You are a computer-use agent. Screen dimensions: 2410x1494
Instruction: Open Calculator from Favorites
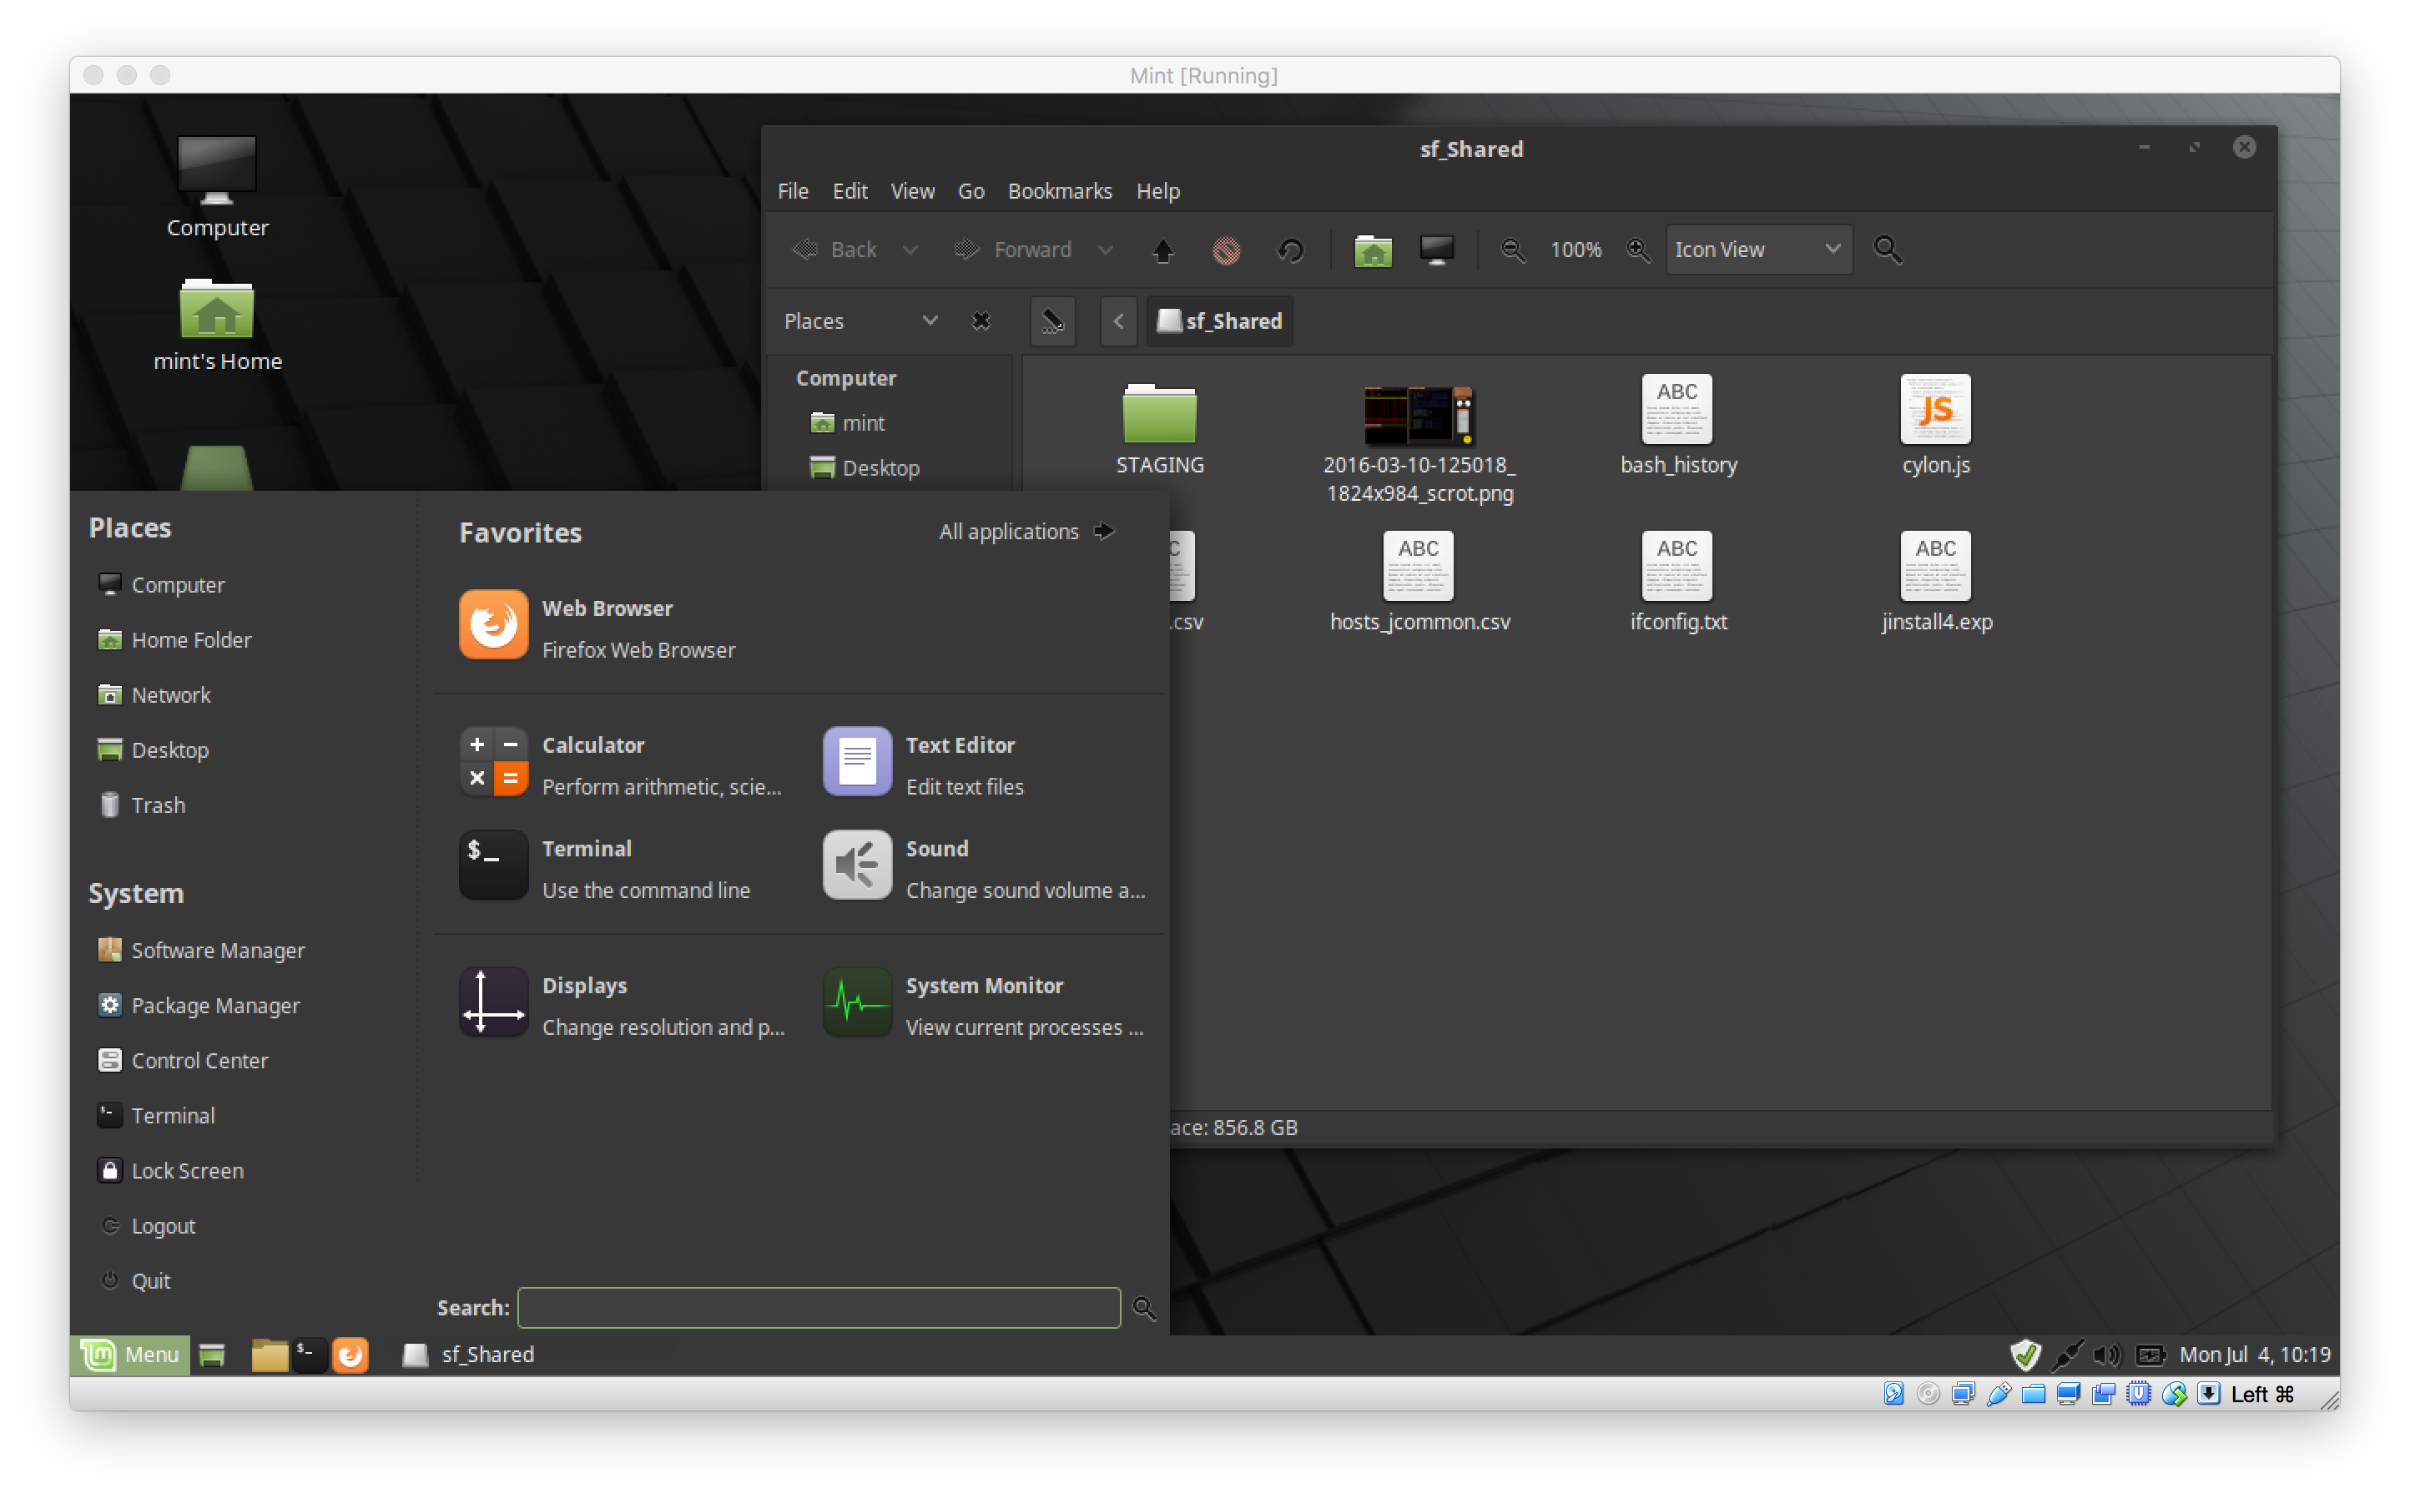pyautogui.click(x=620, y=763)
